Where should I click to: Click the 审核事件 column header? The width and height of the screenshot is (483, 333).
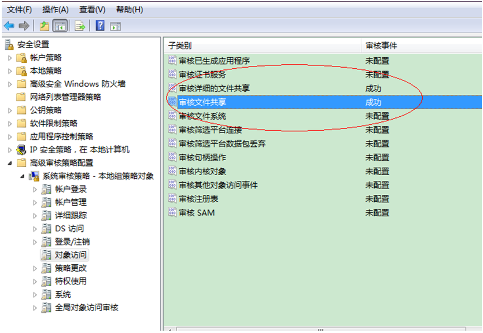point(381,46)
